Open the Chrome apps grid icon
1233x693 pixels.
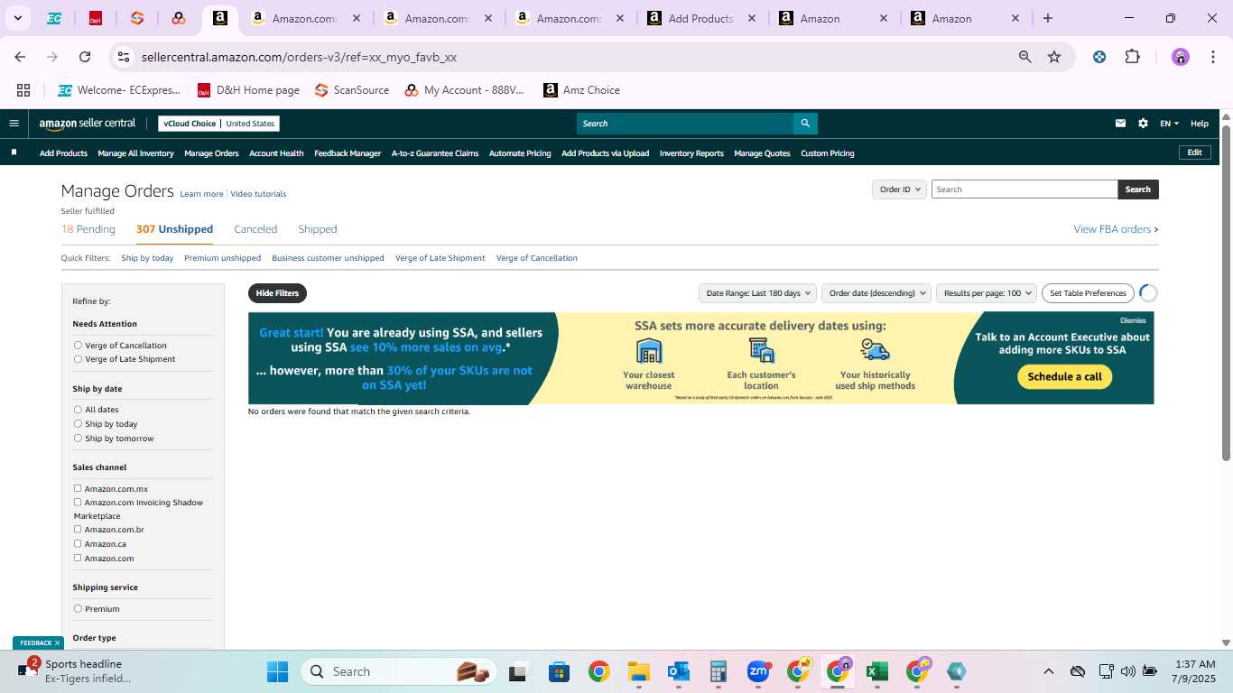tap(23, 90)
